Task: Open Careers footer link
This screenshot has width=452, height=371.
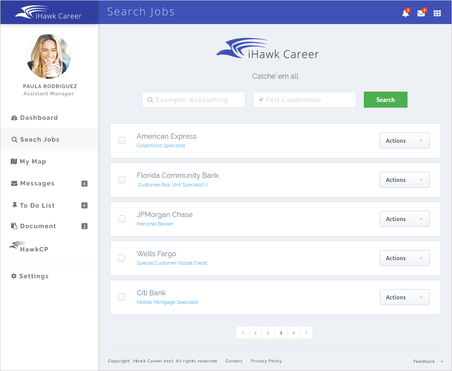Action: click(234, 361)
